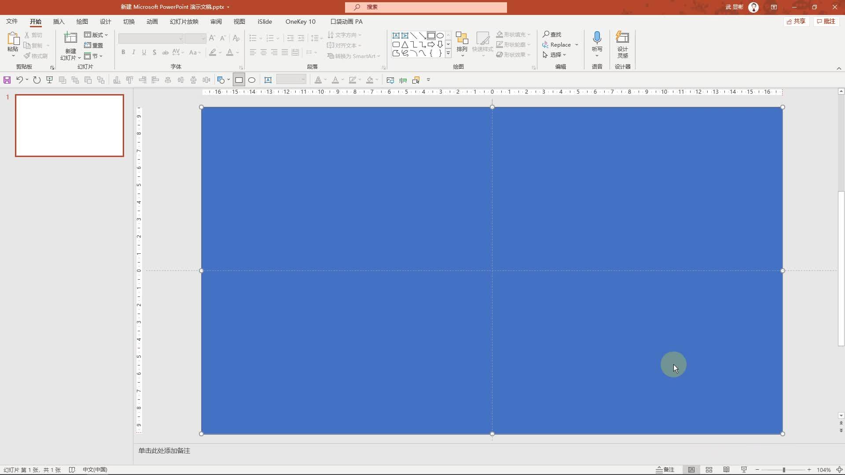Click the Replace button
This screenshot has width=845, height=475.
(557, 44)
